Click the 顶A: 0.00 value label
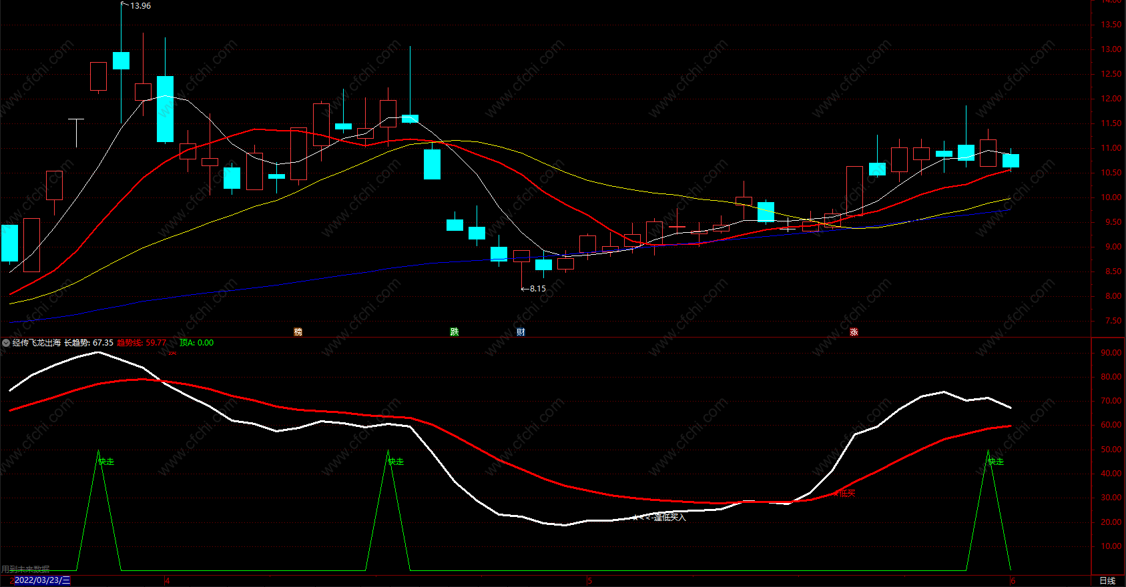This screenshot has height=587, width=1126. pos(197,343)
